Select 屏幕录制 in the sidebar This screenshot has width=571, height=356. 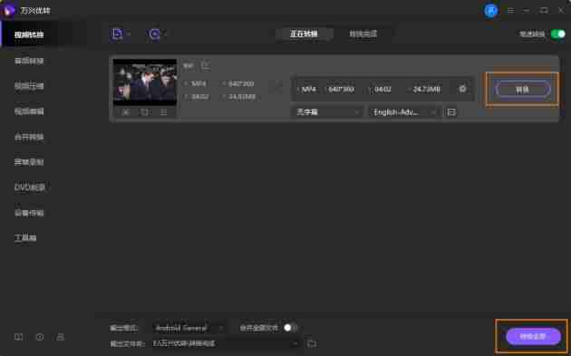(x=29, y=162)
